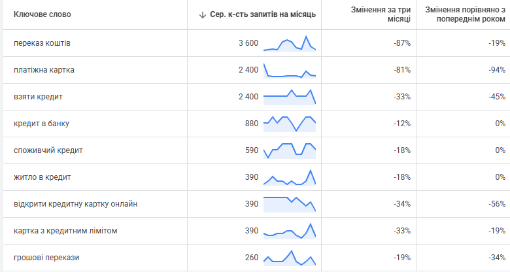Click the trend chart for 'житло в кредит'
Screen dimensions: 510x272
click(x=290, y=177)
